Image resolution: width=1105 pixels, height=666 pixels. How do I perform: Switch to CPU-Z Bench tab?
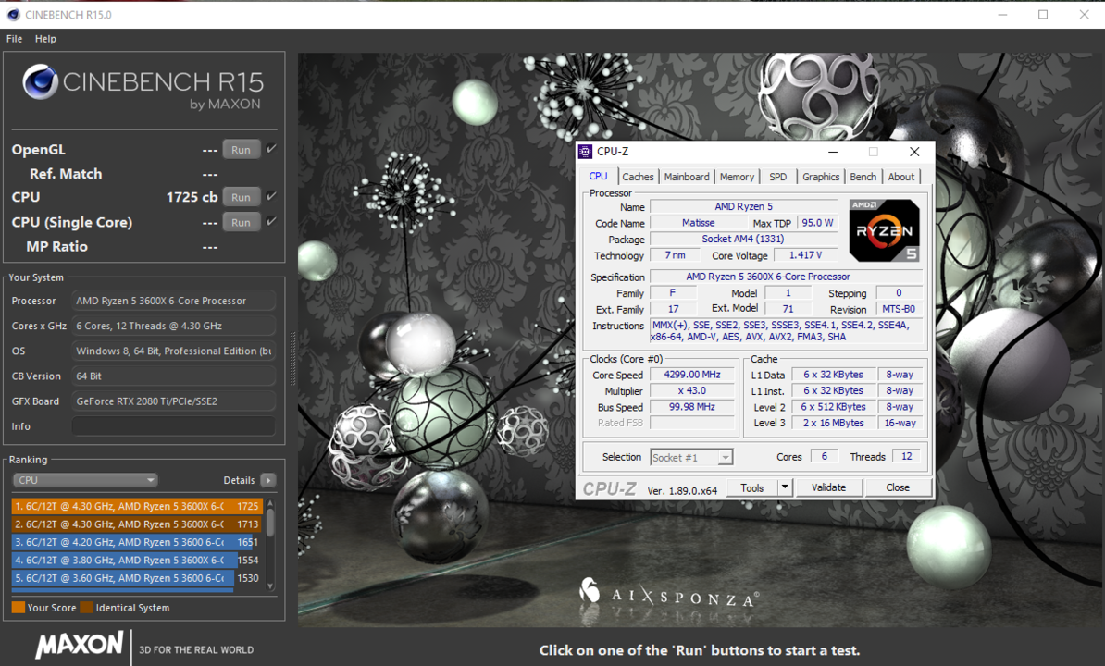coord(863,177)
